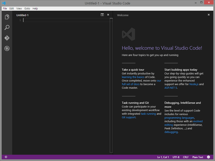Click 'Debugging, IntelliSense and more' heading
Image resolution: width=215 pixels, height=161 pixels.
183,105
